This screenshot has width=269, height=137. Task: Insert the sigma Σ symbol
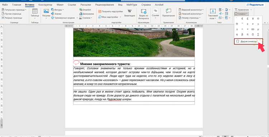click(258, 35)
